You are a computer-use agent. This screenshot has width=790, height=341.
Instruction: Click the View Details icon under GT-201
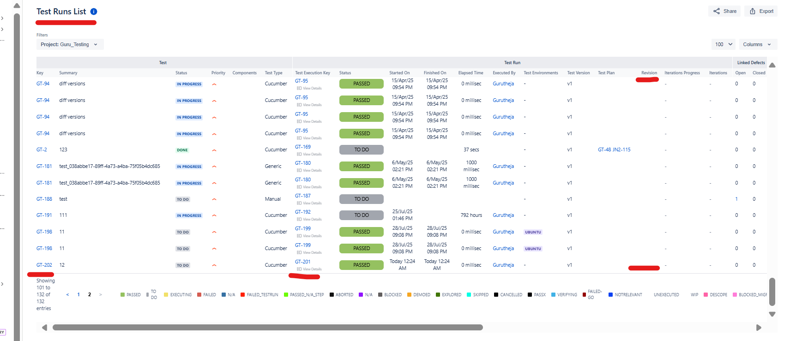pyautogui.click(x=299, y=269)
